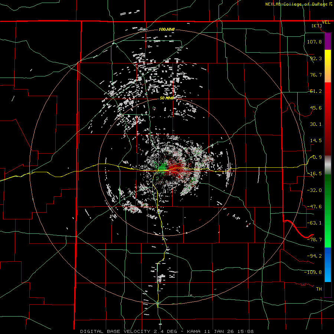The image size is (334, 334).
Task: Click the -78.7 velocity scale value
Action: pos(314,240)
